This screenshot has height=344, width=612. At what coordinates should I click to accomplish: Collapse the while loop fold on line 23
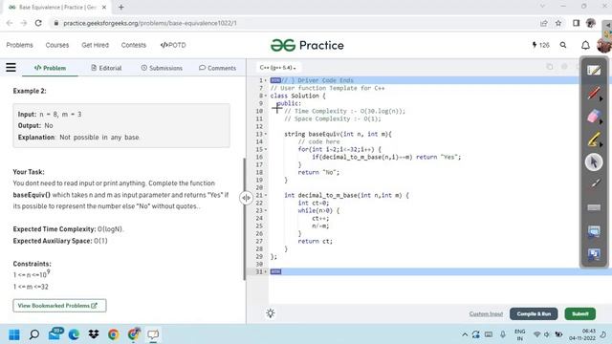[x=266, y=210]
